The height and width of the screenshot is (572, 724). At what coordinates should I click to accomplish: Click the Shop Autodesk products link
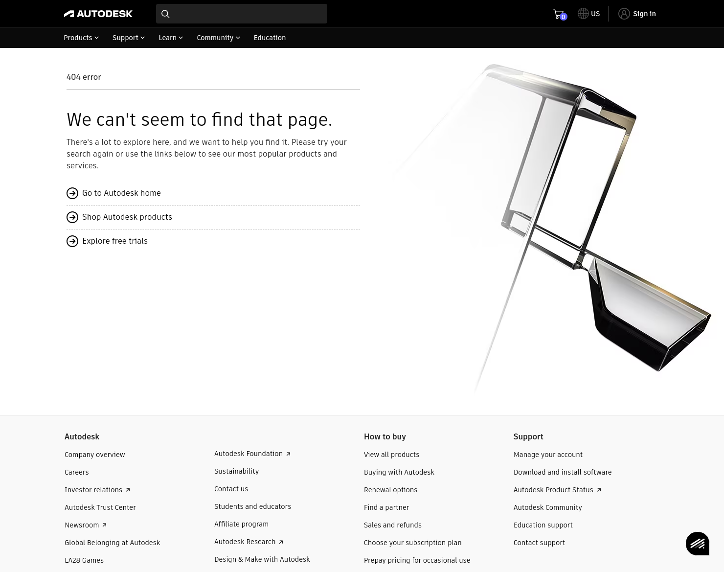coord(127,217)
